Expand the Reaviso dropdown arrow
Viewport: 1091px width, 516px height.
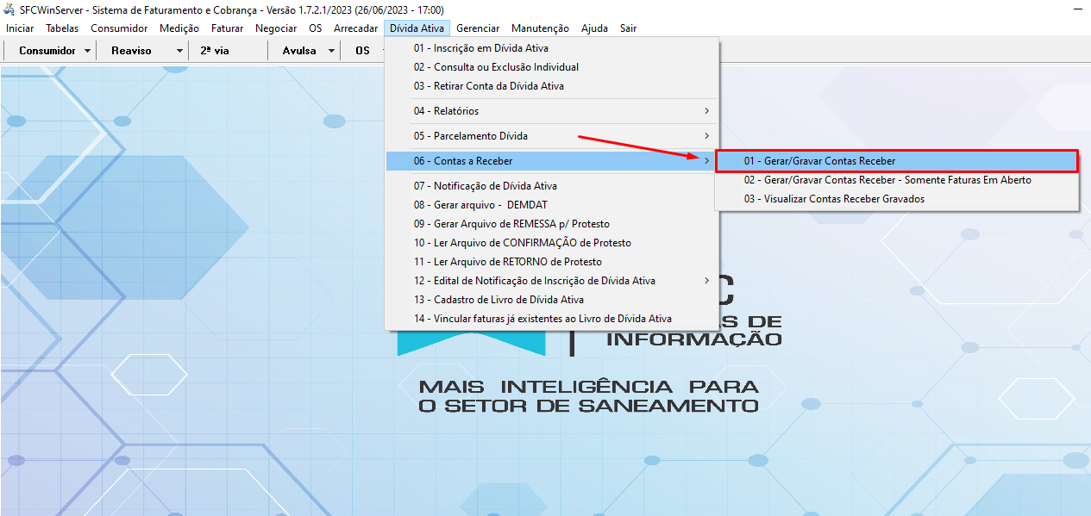point(179,50)
